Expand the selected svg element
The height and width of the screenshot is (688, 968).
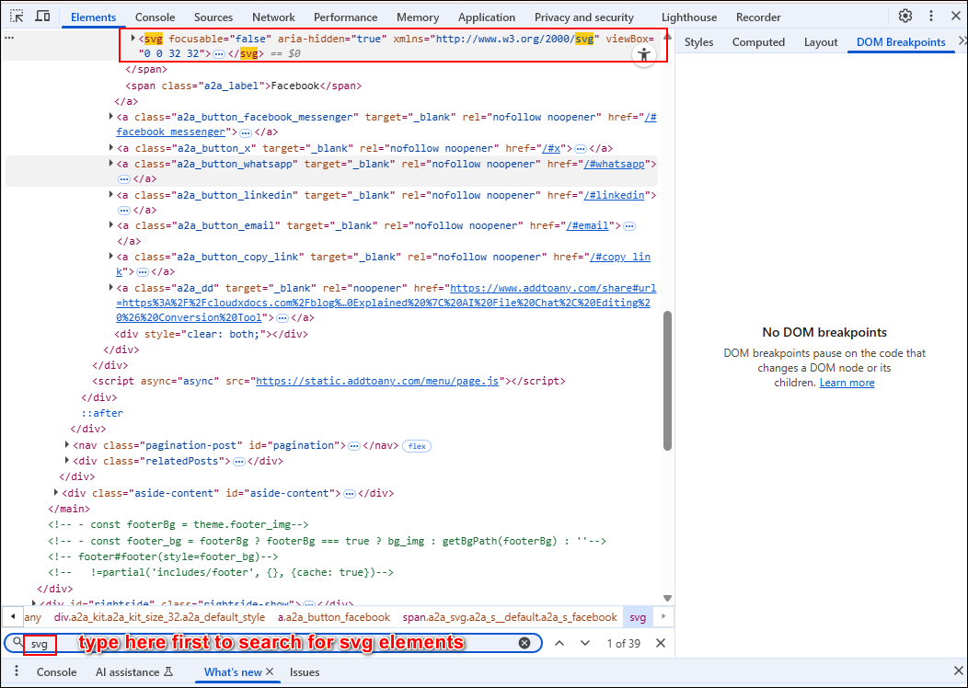133,39
